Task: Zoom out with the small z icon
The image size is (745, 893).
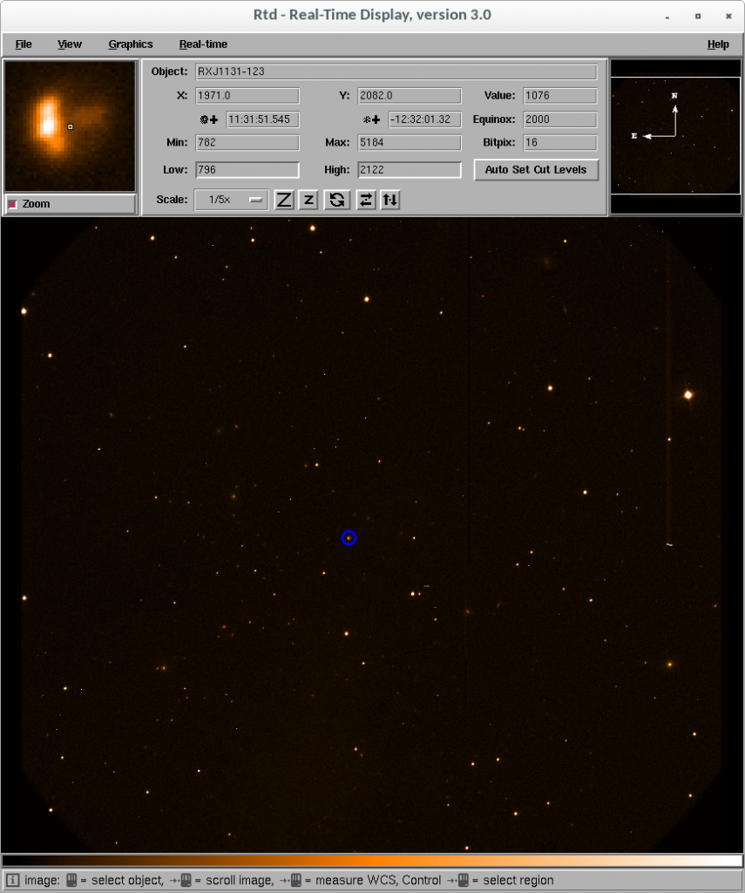Action: [x=308, y=200]
